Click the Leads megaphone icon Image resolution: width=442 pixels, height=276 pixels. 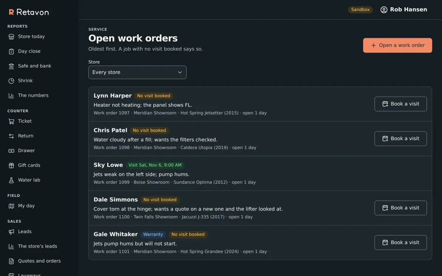tap(11, 231)
